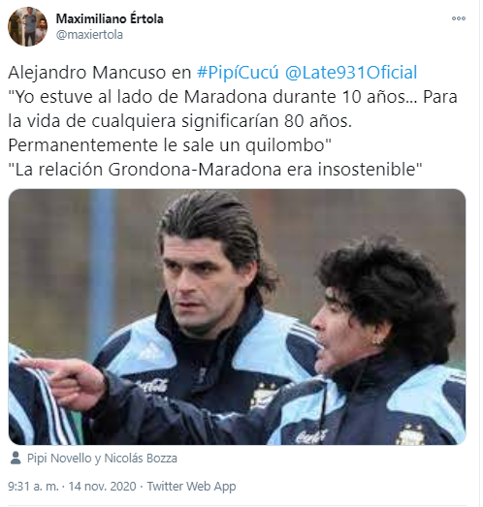Open tagged users Pipi Novello y Nicolás Bozza
The height and width of the screenshot is (507, 483).
(x=102, y=459)
